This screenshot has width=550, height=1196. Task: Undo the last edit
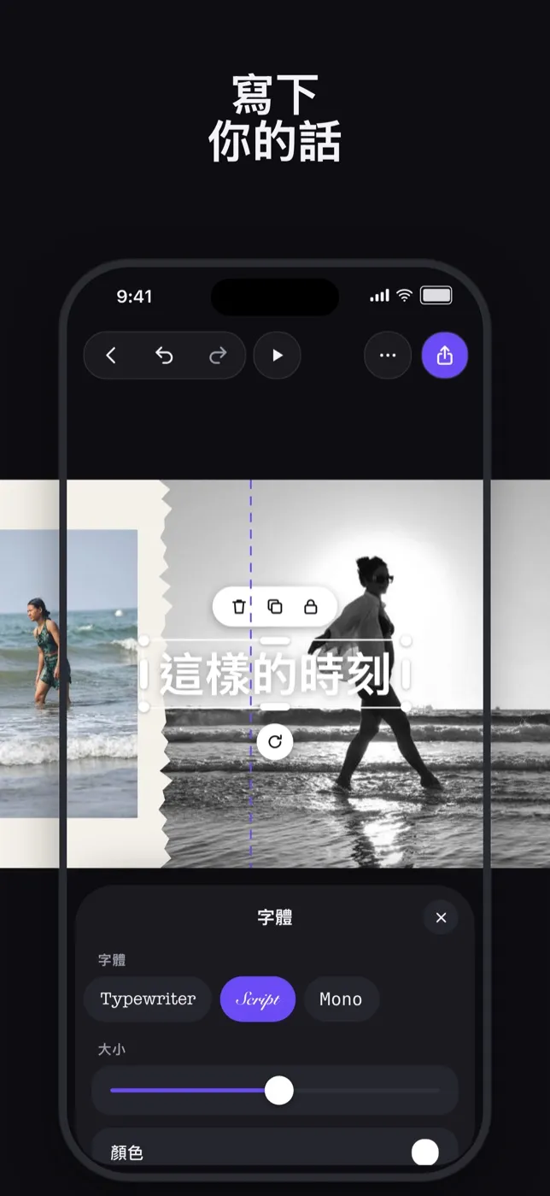tap(164, 356)
